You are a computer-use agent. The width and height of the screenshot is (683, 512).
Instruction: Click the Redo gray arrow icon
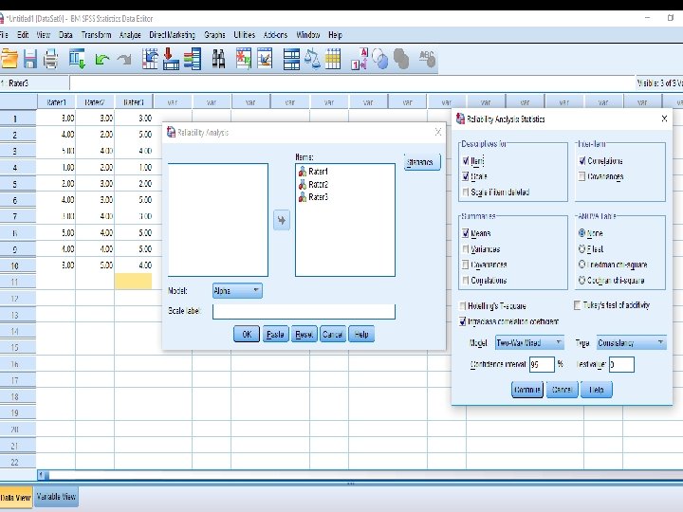124,59
